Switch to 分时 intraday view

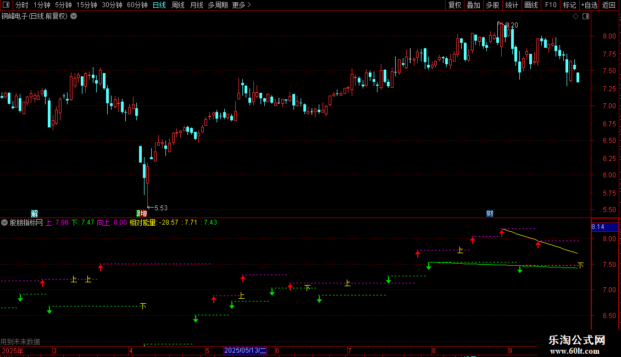22,5
